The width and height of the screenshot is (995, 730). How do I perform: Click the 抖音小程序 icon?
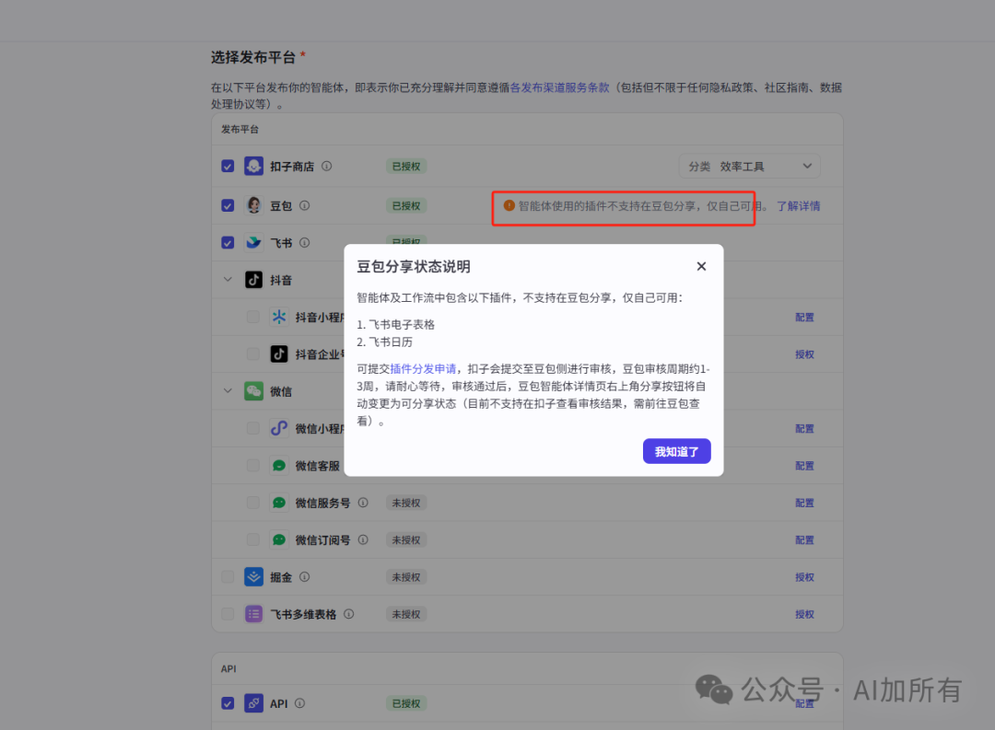coord(279,317)
